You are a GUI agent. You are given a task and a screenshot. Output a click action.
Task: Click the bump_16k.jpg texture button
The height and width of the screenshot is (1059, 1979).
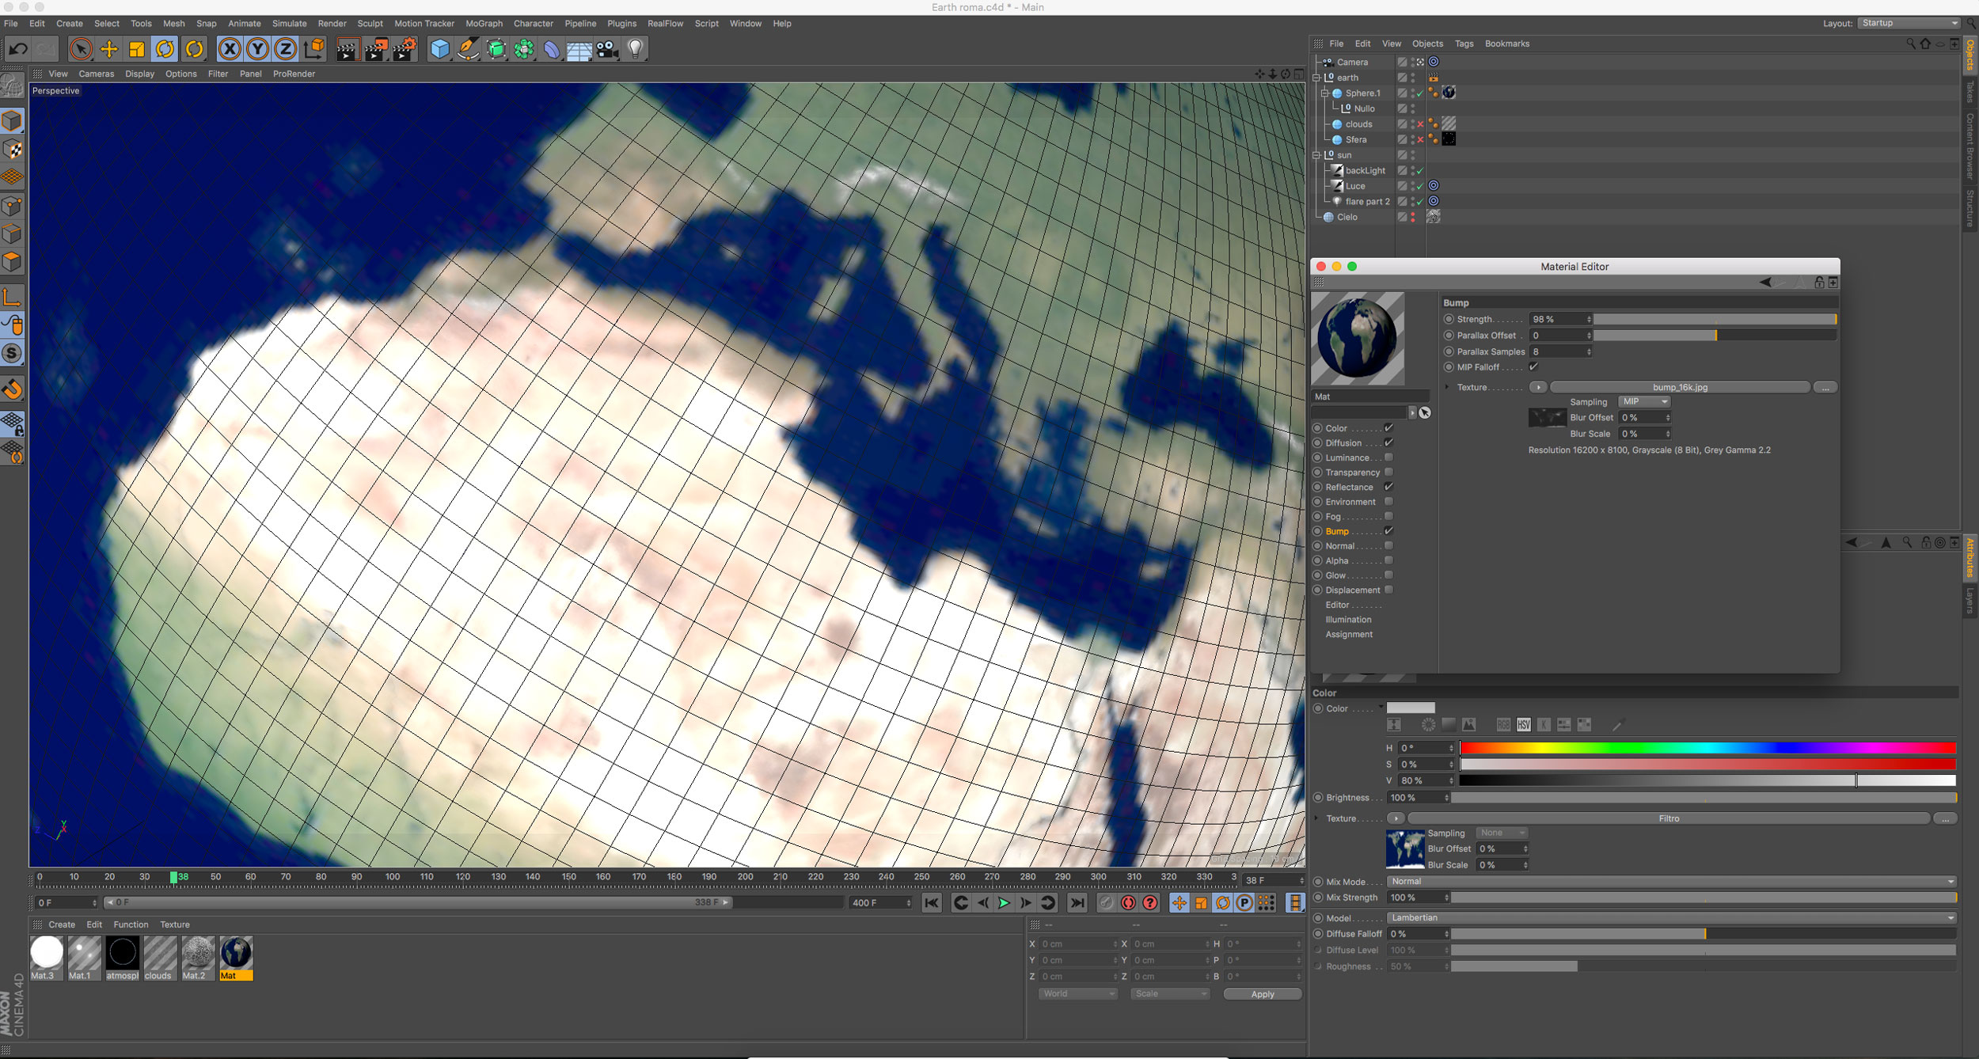click(1680, 387)
